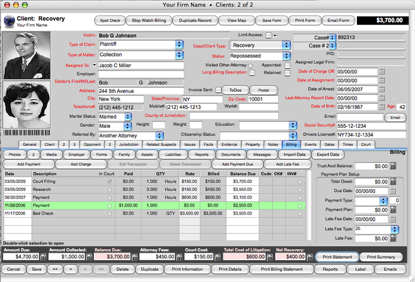Open calendar icon beside Due Date field
415x282 pixels.
click(x=393, y=191)
